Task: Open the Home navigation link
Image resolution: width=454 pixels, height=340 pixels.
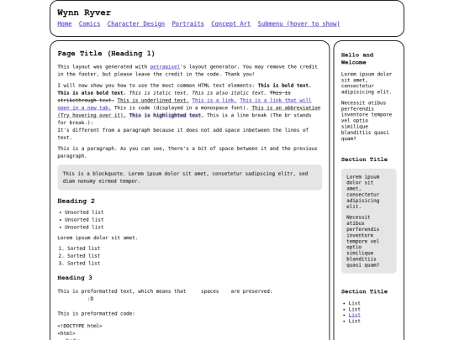Action: (64, 24)
